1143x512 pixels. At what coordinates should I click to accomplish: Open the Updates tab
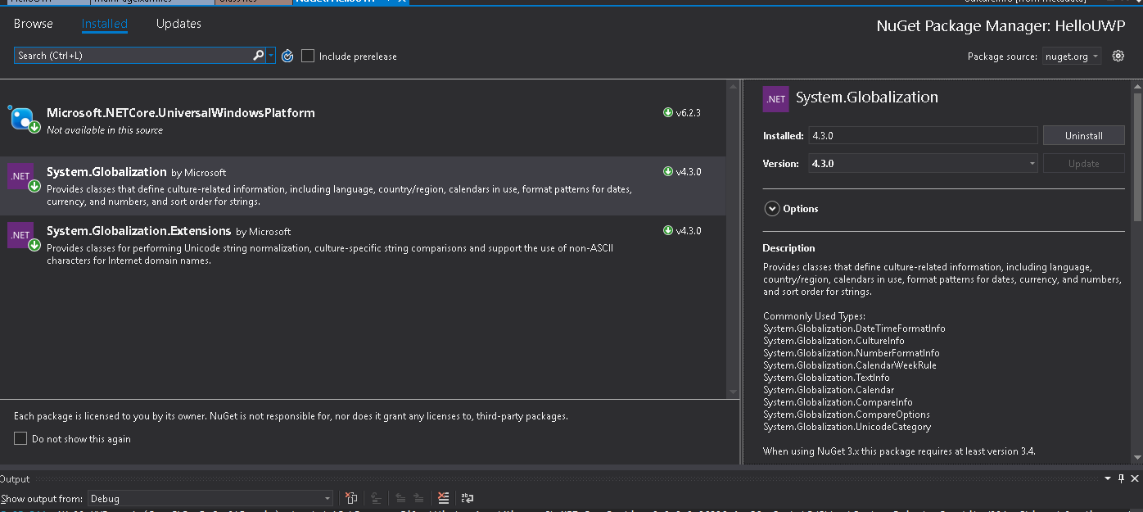[178, 24]
